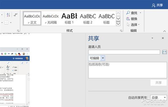Close the share pane
Screen dimensions: 168x107
163,38
